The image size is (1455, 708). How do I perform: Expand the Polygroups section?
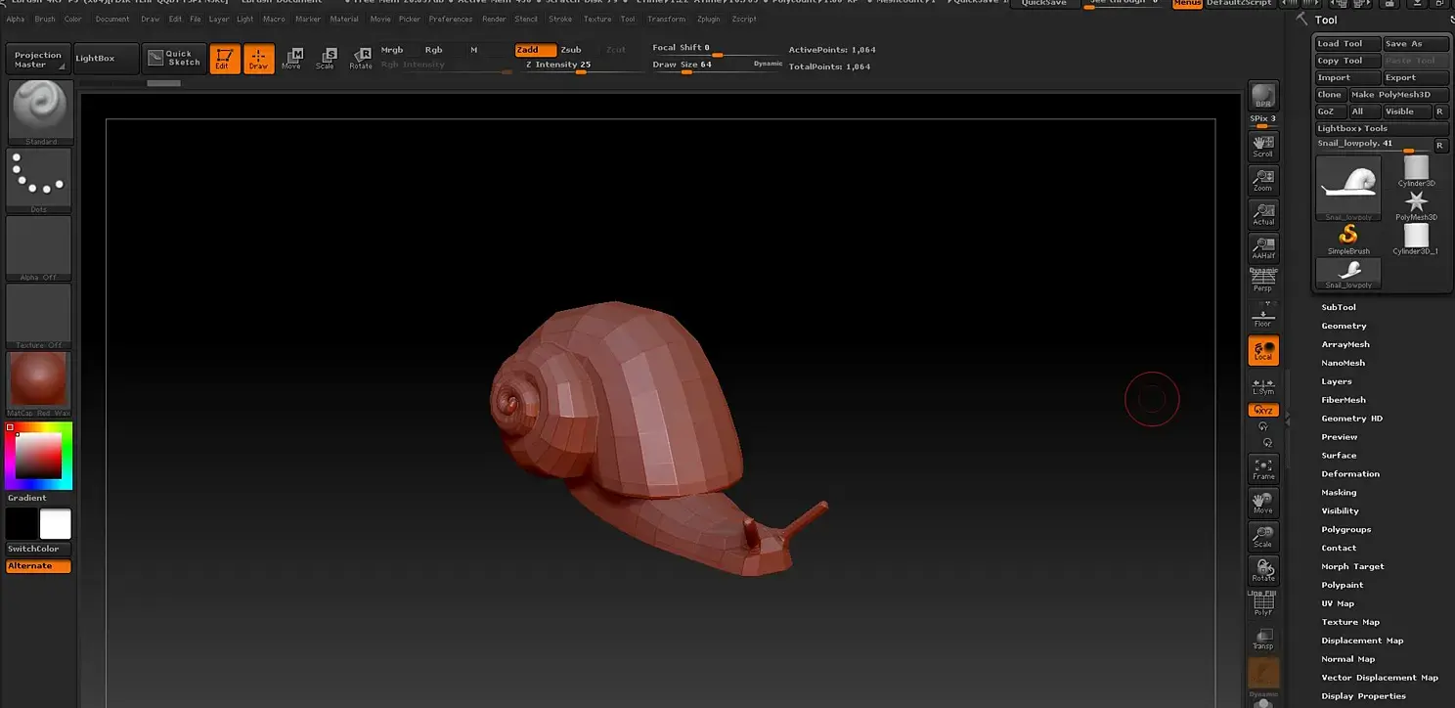click(1345, 530)
